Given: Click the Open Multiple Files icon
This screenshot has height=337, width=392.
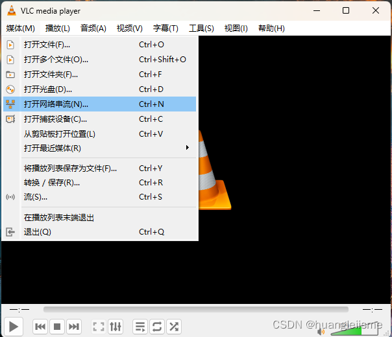Looking at the screenshot, I should click(10, 60).
